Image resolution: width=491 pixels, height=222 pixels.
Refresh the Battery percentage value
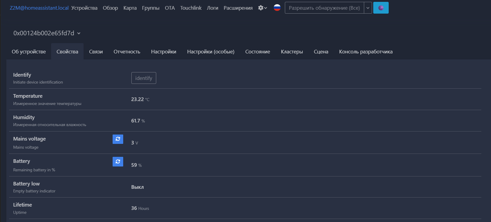[118, 162]
